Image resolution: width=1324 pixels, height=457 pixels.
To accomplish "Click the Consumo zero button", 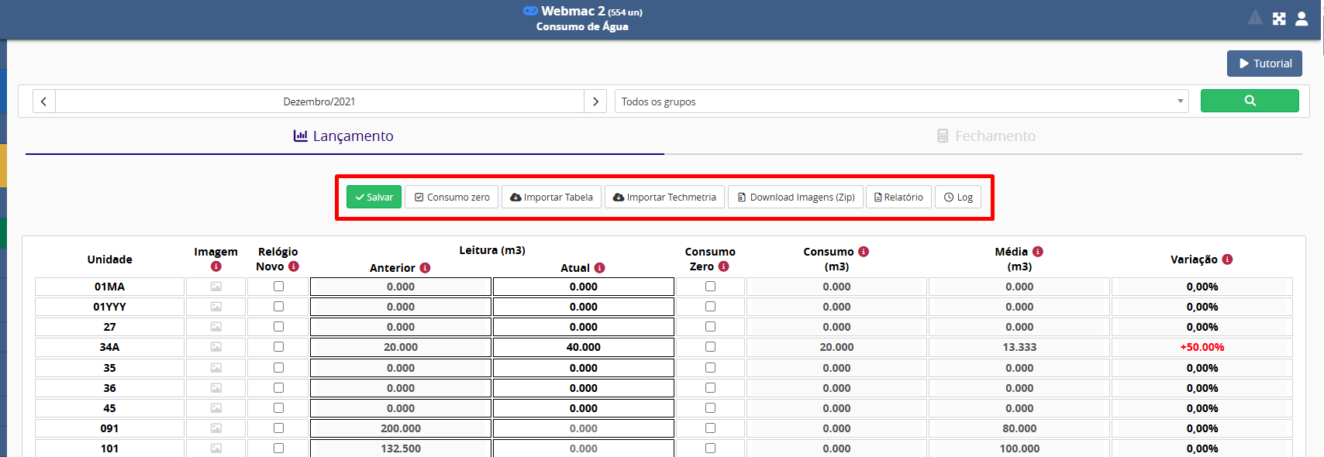I will click(x=452, y=197).
